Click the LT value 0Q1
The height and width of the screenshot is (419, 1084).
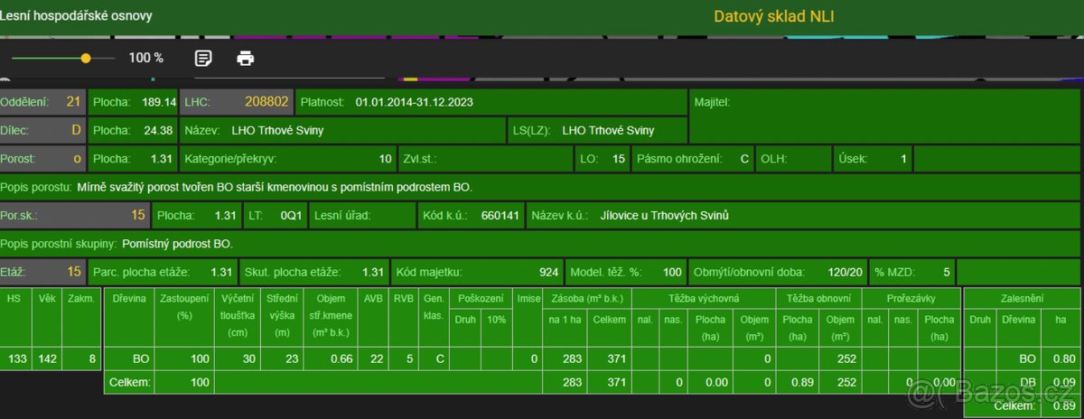point(290,216)
